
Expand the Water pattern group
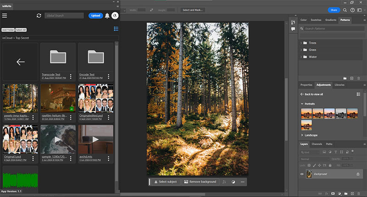tap(302, 57)
